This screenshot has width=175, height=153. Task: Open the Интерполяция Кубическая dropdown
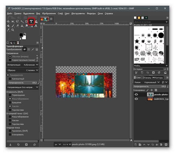pyautogui.click(x=23, y=65)
